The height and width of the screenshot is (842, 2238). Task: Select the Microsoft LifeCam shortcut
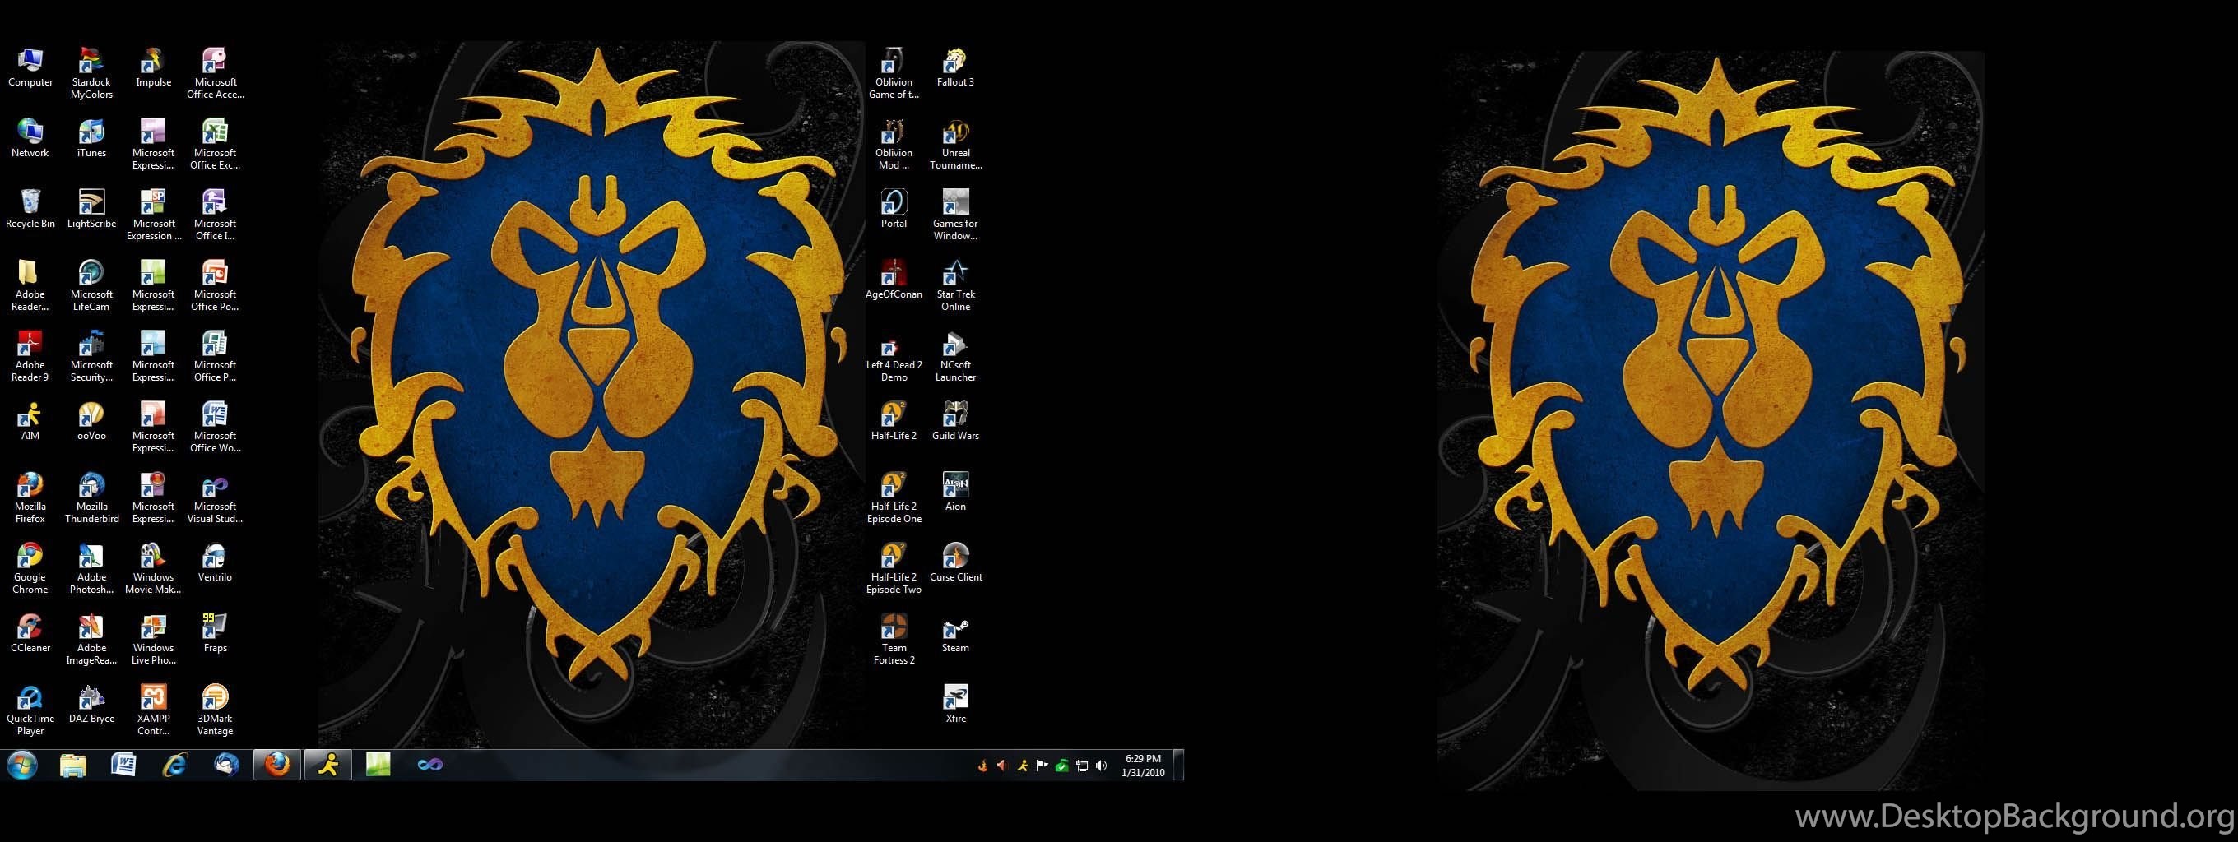(91, 285)
